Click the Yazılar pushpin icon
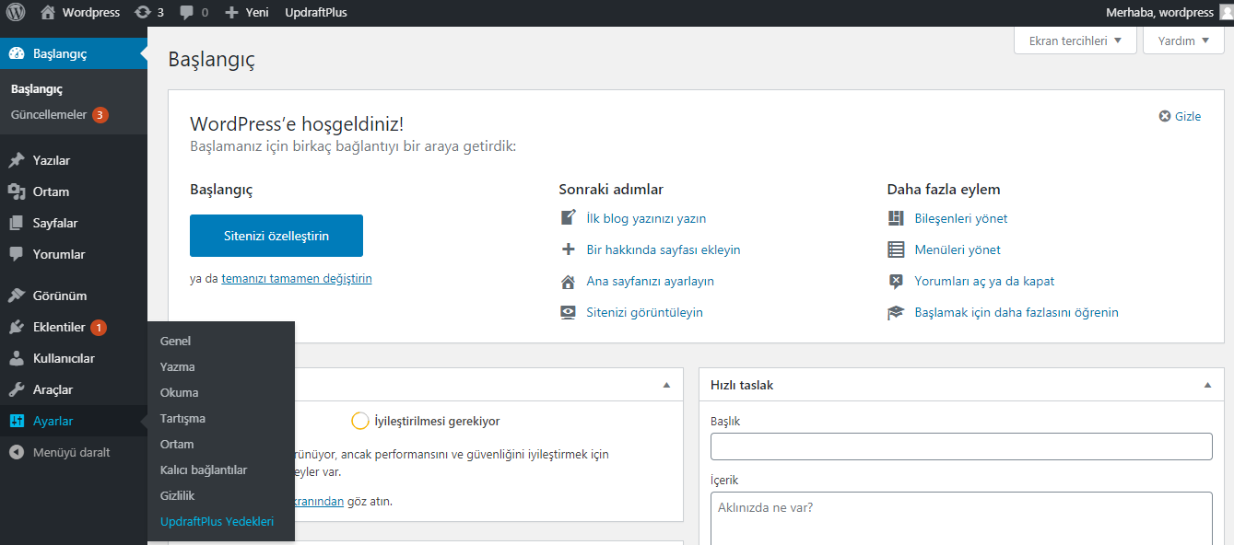The image size is (1234, 545). pyautogui.click(x=17, y=160)
